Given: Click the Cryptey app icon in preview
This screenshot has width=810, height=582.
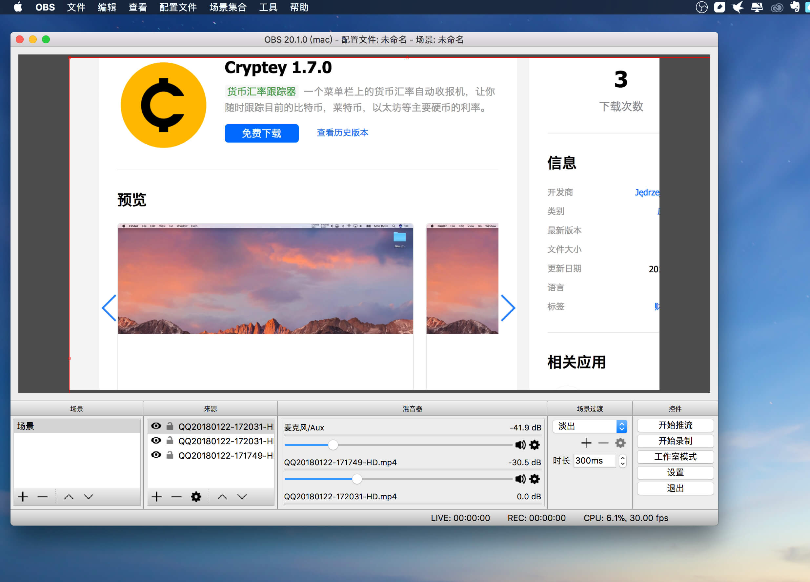Looking at the screenshot, I should coord(163,105).
